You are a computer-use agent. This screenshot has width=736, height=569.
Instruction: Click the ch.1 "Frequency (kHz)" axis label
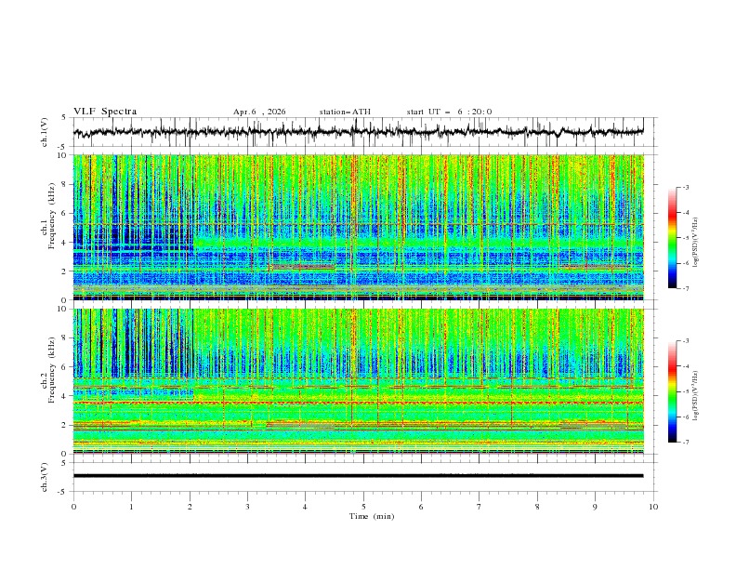(x=52, y=217)
